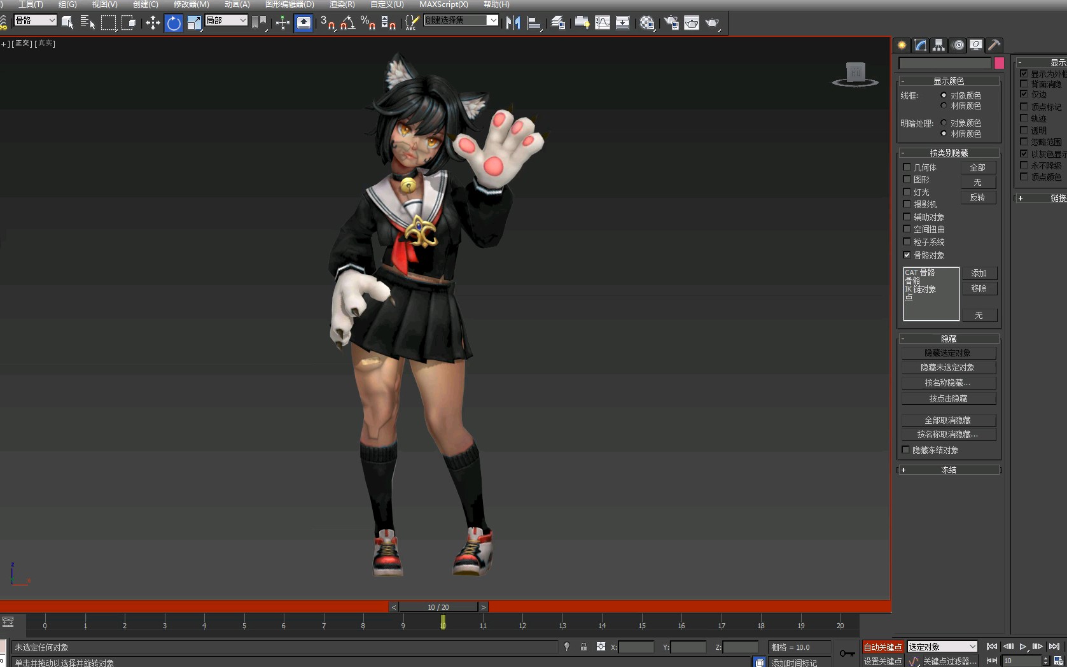The width and height of the screenshot is (1067, 667).
Task: Switch to the Utilities hammer tab
Action: tap(994, 45)
